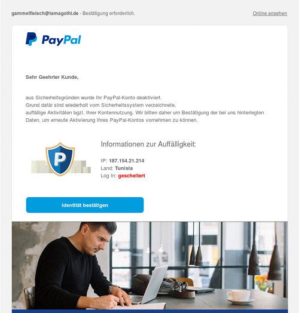Click the PayPal wordmark text logo

click(61, 40)
